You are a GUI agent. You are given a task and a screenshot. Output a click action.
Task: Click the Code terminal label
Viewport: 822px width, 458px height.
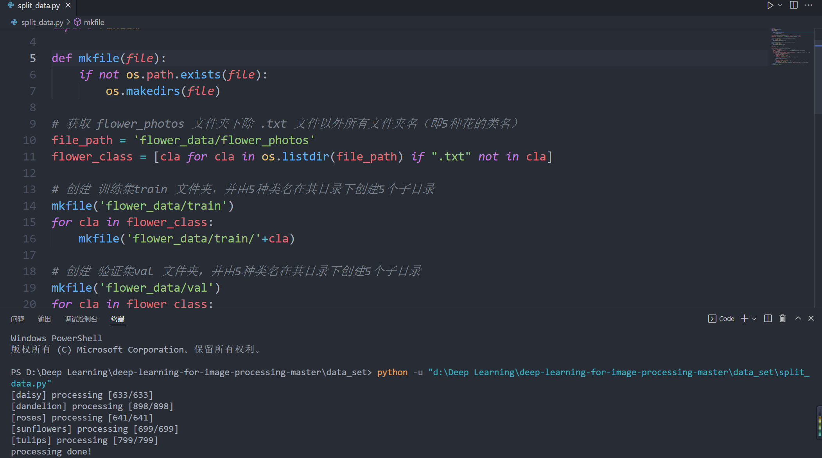727,319
